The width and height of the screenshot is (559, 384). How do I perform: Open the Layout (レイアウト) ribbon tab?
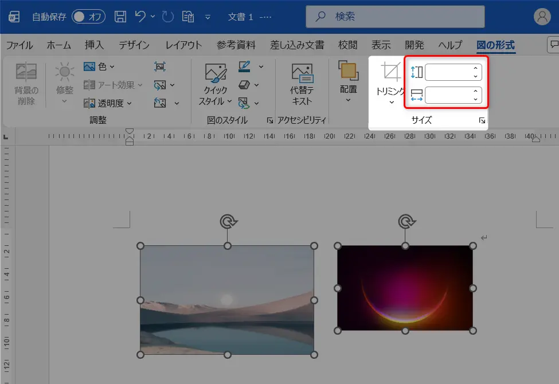coord(183,45)
